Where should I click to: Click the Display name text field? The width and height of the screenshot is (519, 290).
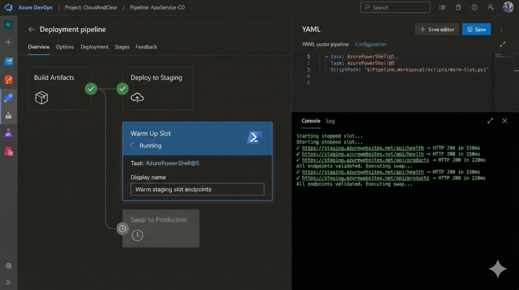197,189
